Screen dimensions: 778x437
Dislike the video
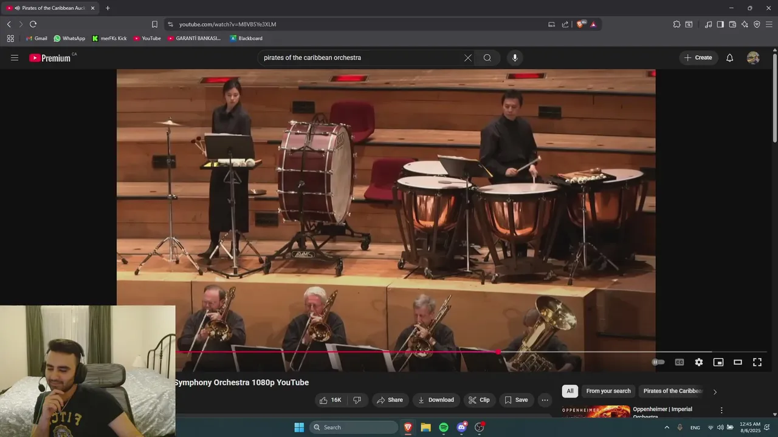click(x=357, y=400)
